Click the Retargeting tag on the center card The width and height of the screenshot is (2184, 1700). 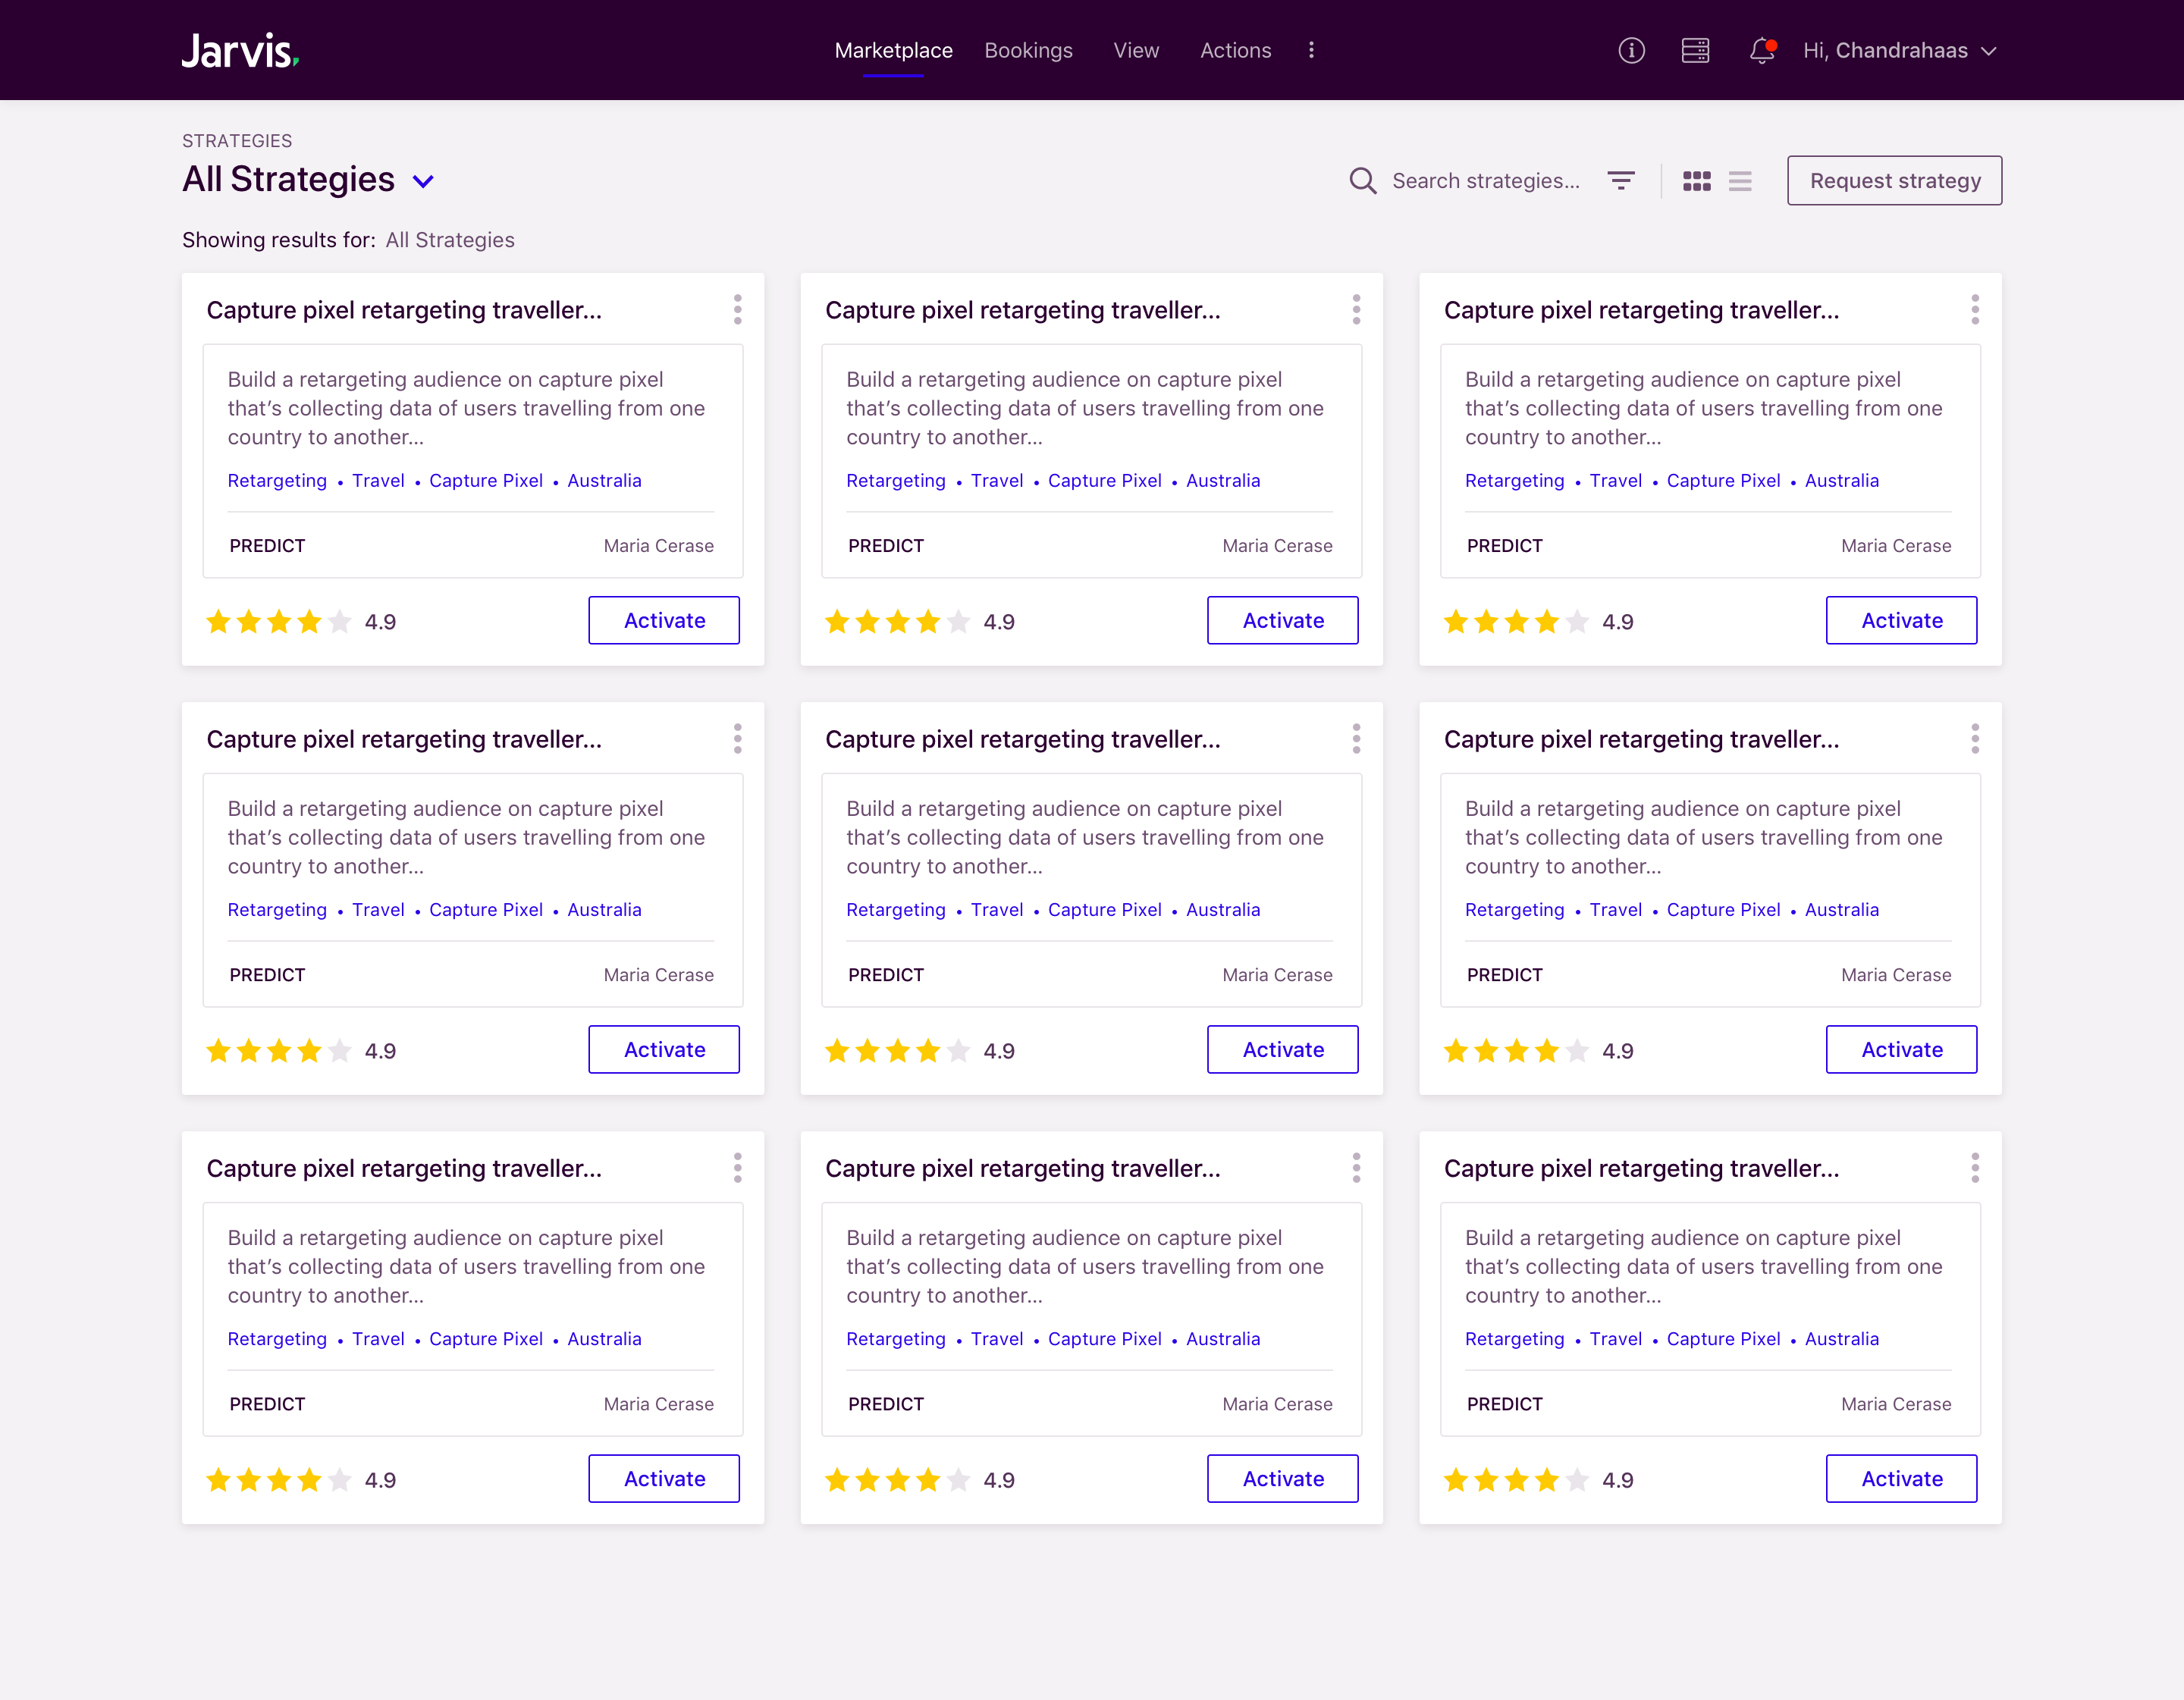tap(896, 910)
